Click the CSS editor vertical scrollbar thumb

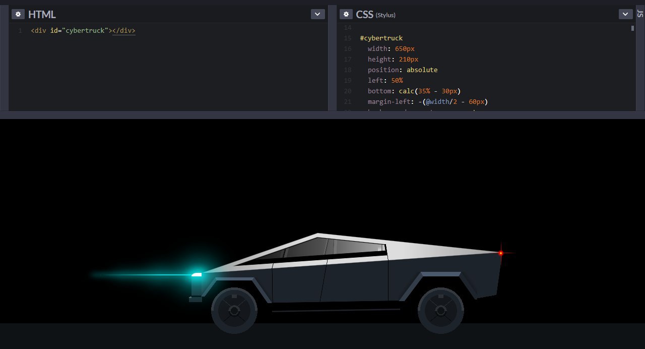coord(632,28)
